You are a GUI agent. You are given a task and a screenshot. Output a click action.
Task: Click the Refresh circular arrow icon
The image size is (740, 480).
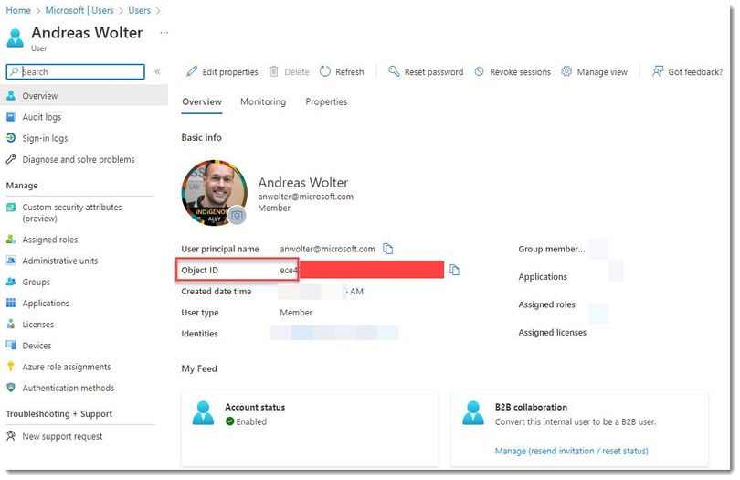tap(325, 71)
